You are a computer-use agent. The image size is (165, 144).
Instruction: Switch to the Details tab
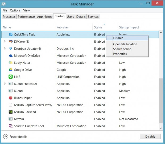tap(81, 17)
